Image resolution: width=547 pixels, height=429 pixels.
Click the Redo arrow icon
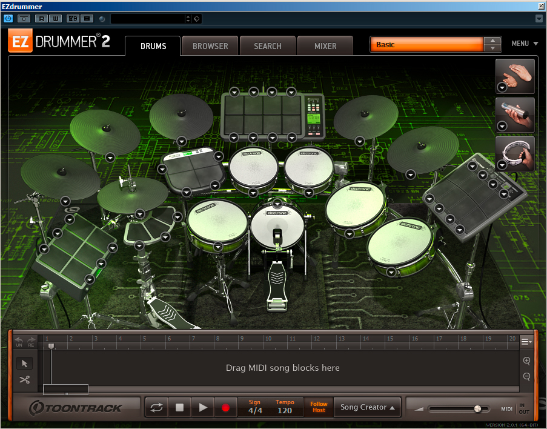[31, 341]
